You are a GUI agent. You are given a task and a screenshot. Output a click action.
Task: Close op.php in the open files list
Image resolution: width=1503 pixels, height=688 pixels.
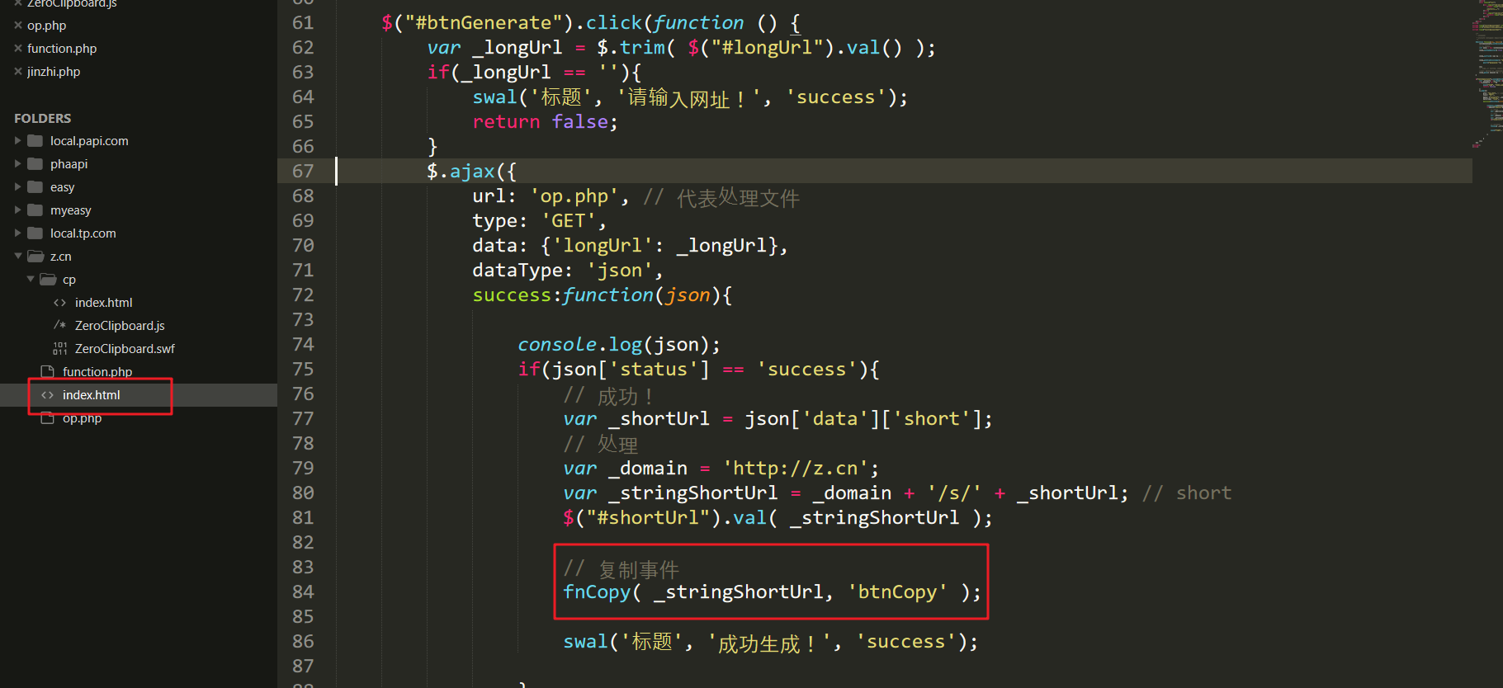coord(18,26)
